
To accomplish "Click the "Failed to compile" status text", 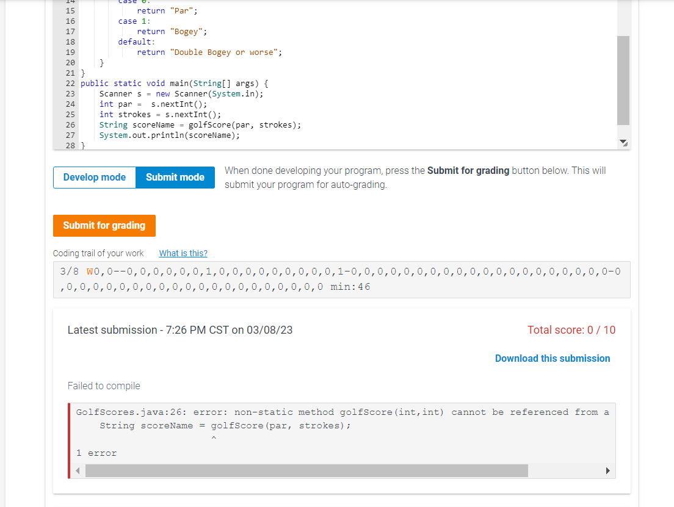I will tap(103, 386).
